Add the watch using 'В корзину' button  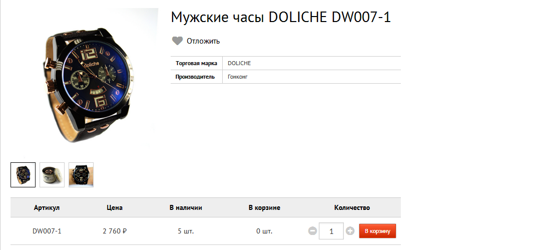pyautogui.click(x=377, y=231)
